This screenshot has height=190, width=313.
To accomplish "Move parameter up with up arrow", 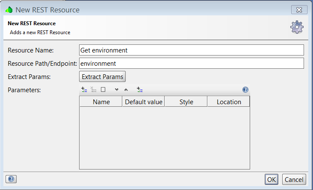I will point(126,90).
